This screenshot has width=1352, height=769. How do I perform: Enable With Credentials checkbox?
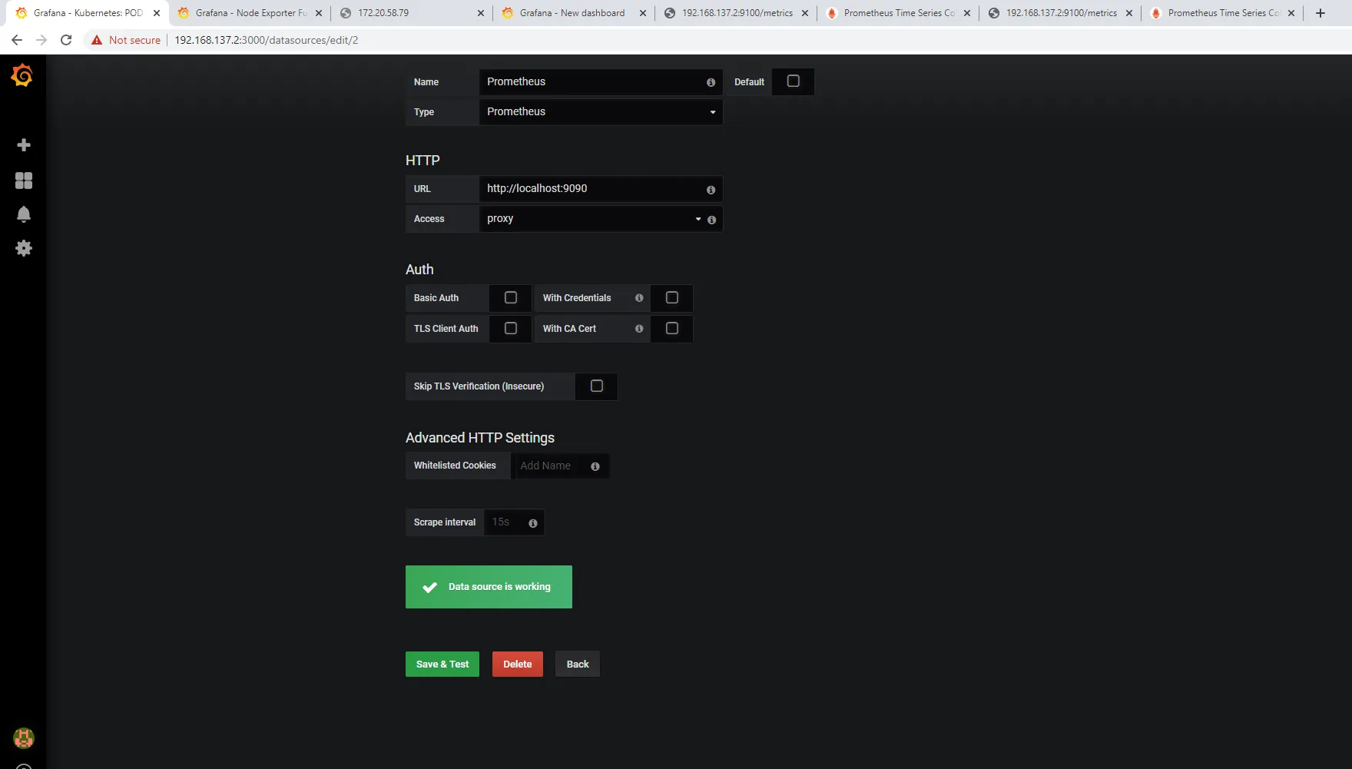(x=672, y=297)
